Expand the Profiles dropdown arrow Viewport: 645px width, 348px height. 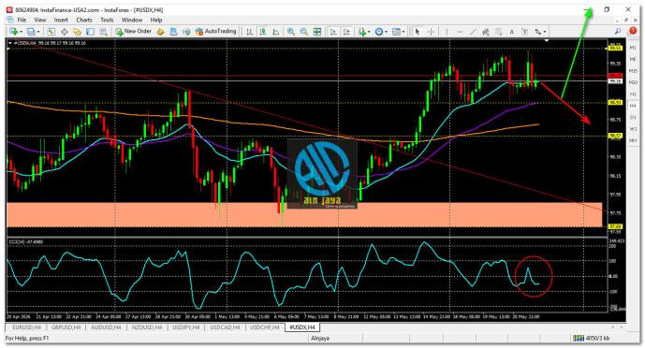38,32
